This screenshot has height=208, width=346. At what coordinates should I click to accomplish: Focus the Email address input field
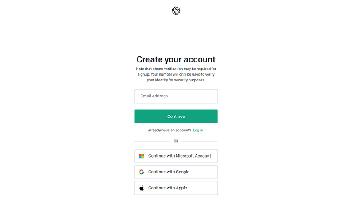click(x=176, y=96)
